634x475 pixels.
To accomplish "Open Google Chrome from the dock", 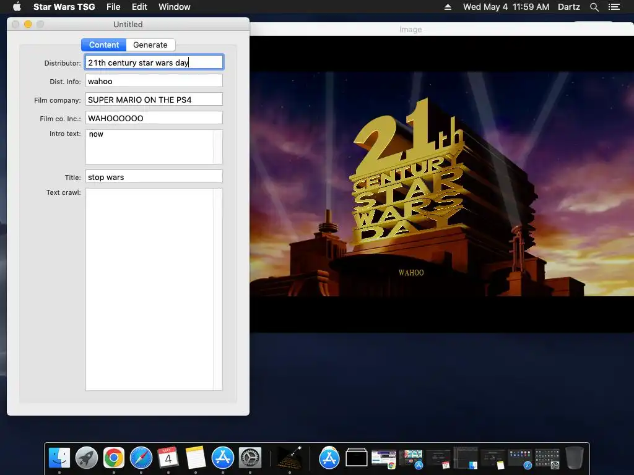I will click(x=114, y=458).
